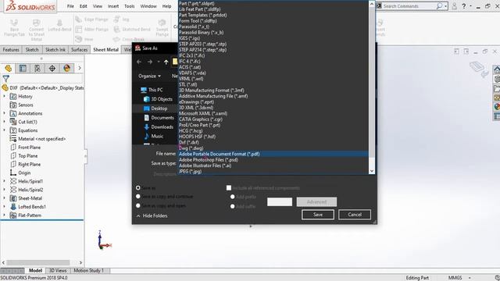Open the PropertyManager tab icon

pos(23,68)
